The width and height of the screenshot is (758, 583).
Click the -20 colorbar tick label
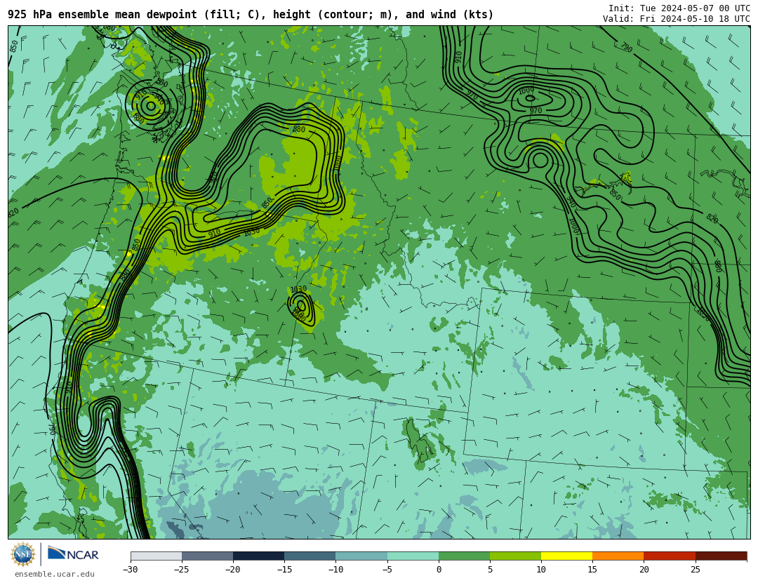point(232,570)
